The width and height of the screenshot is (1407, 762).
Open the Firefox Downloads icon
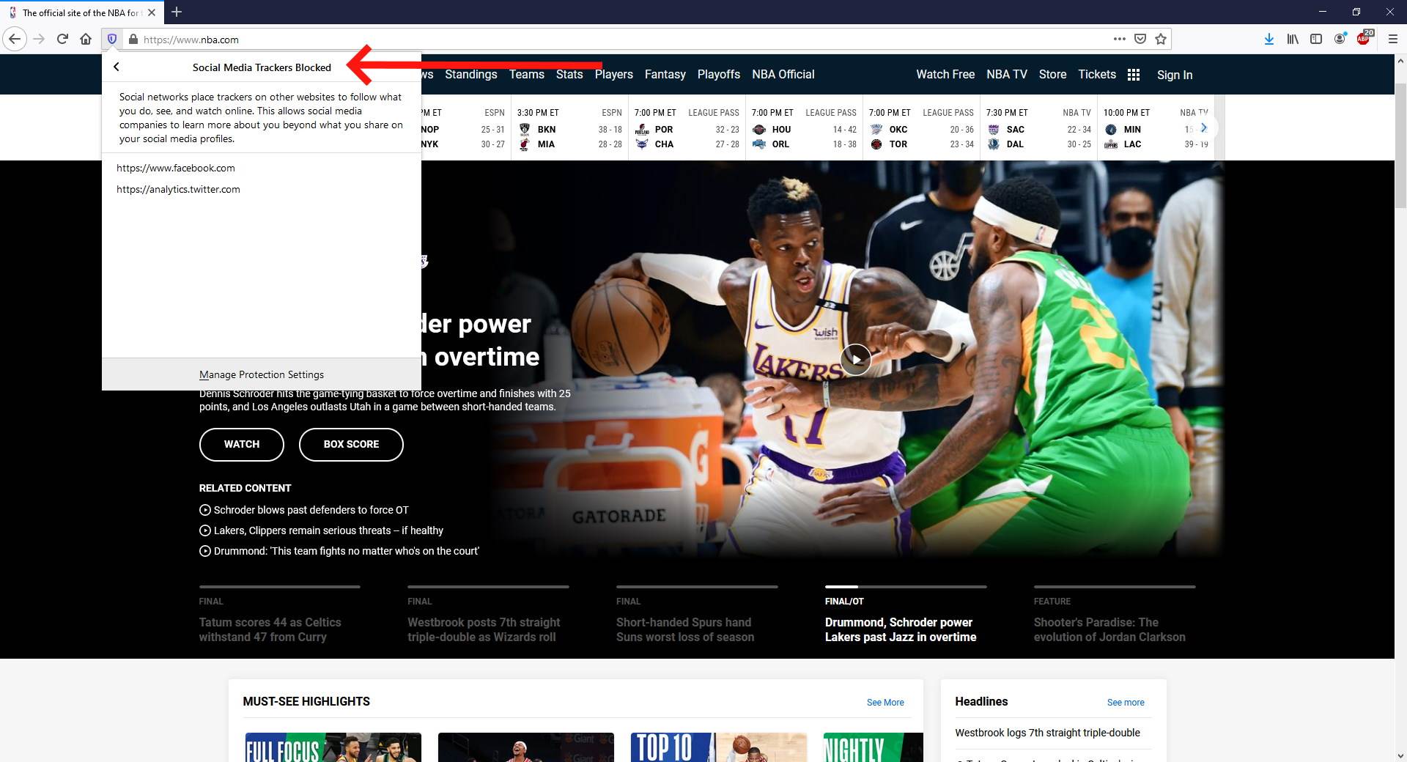pos(1270,39)
